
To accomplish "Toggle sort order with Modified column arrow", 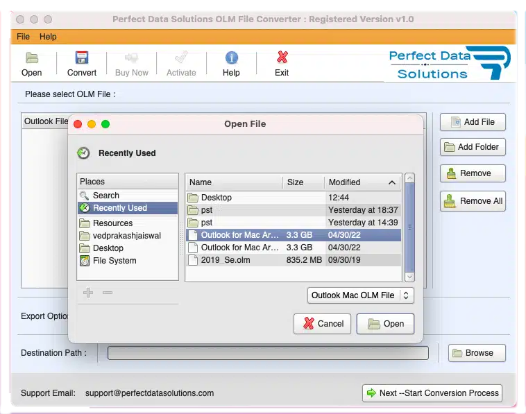I will (392, 182).
